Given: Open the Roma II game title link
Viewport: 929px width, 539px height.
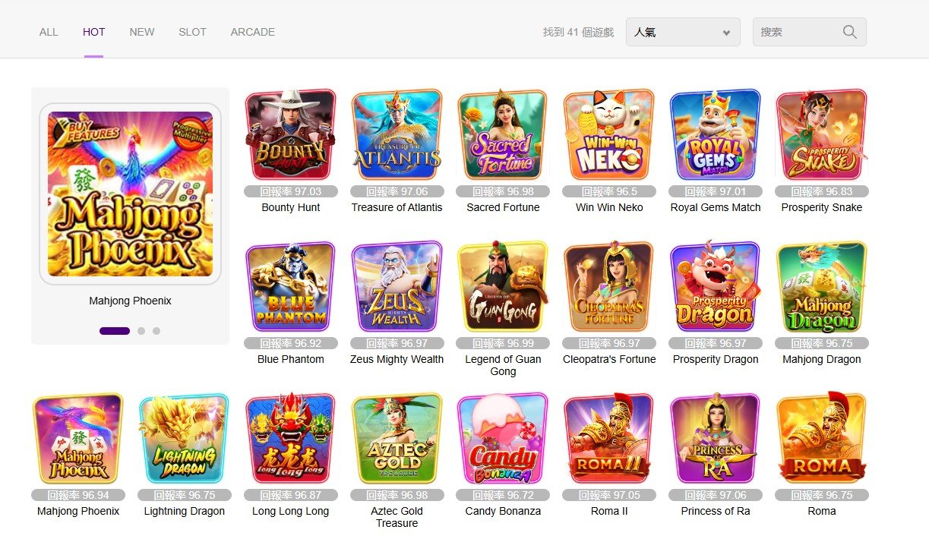Looking at the screenshot, I should click(609, 511).
